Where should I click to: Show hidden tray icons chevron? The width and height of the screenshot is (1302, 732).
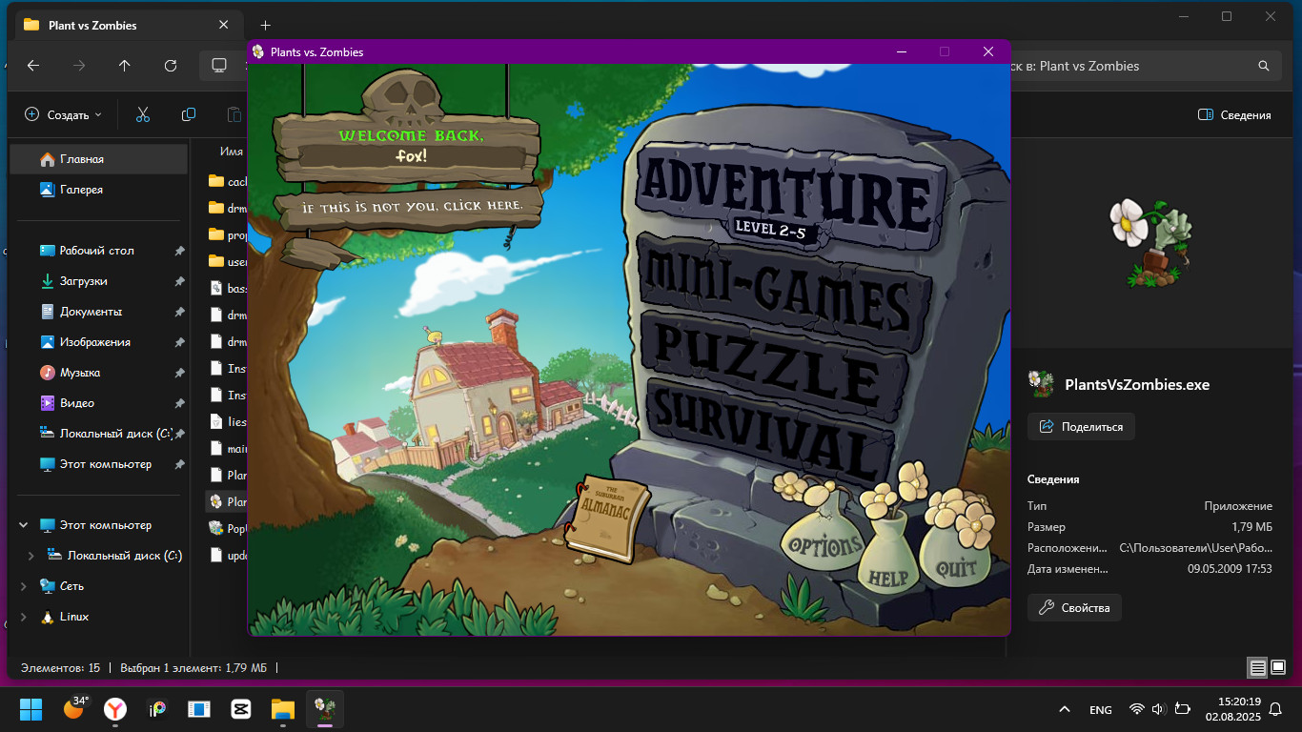1065,709
